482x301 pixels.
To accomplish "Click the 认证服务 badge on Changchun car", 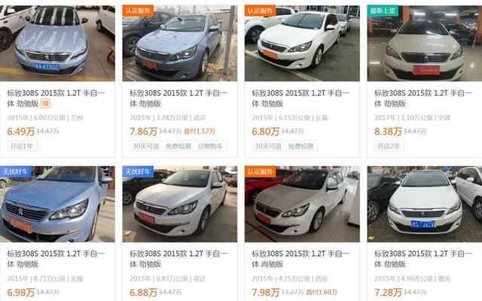I will tap(260, 11).
